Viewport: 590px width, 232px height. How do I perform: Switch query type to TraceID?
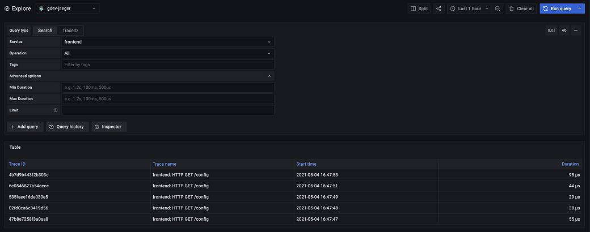[x=70, y=31]
